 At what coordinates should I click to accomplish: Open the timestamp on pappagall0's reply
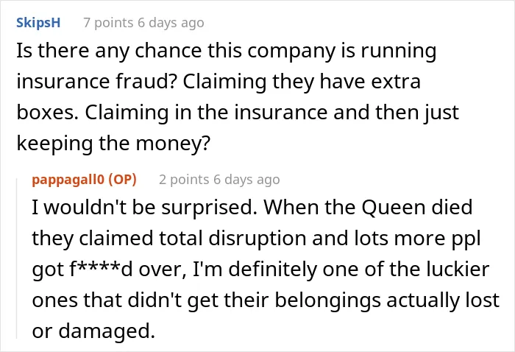coord(246,180)
